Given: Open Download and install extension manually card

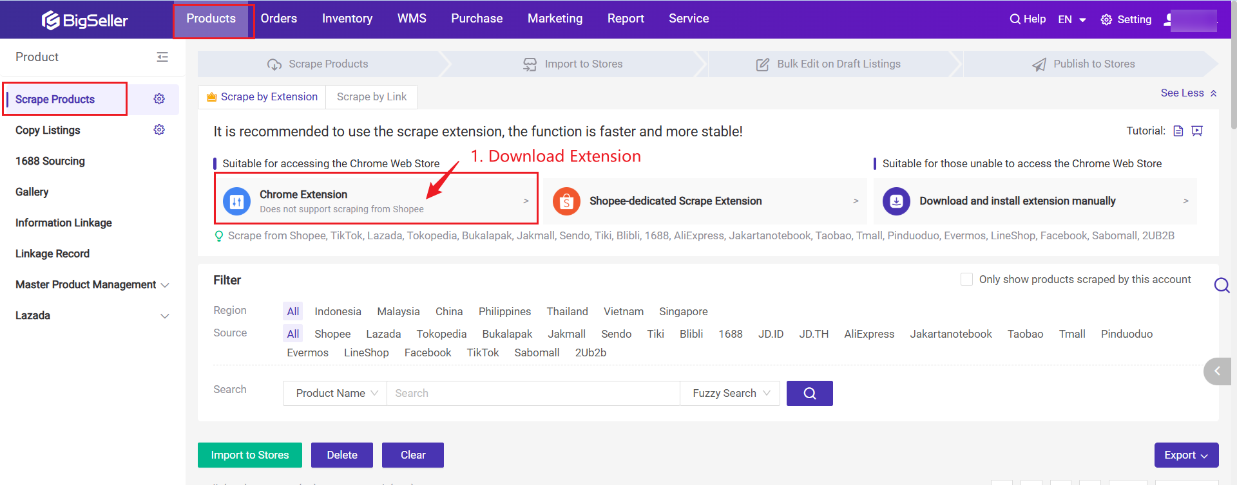Looking at the screenshot, I should tap(1035, 201).
